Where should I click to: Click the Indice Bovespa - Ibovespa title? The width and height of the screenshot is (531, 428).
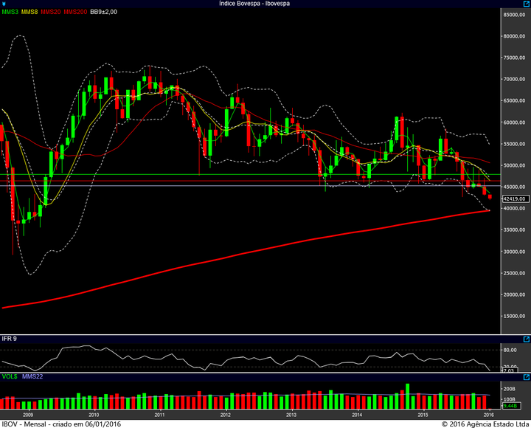pos(254,4)
